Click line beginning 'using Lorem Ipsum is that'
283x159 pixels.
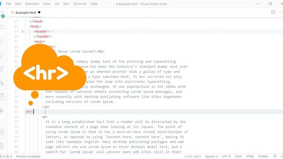(117, 132)
